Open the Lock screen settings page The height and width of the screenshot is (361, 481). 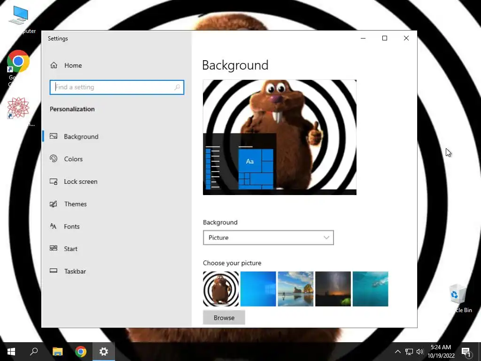(x=81, y=181)
